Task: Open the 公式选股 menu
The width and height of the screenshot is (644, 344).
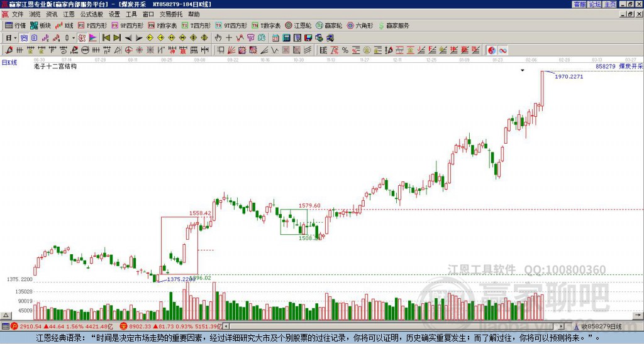Action: pos(91,14)
